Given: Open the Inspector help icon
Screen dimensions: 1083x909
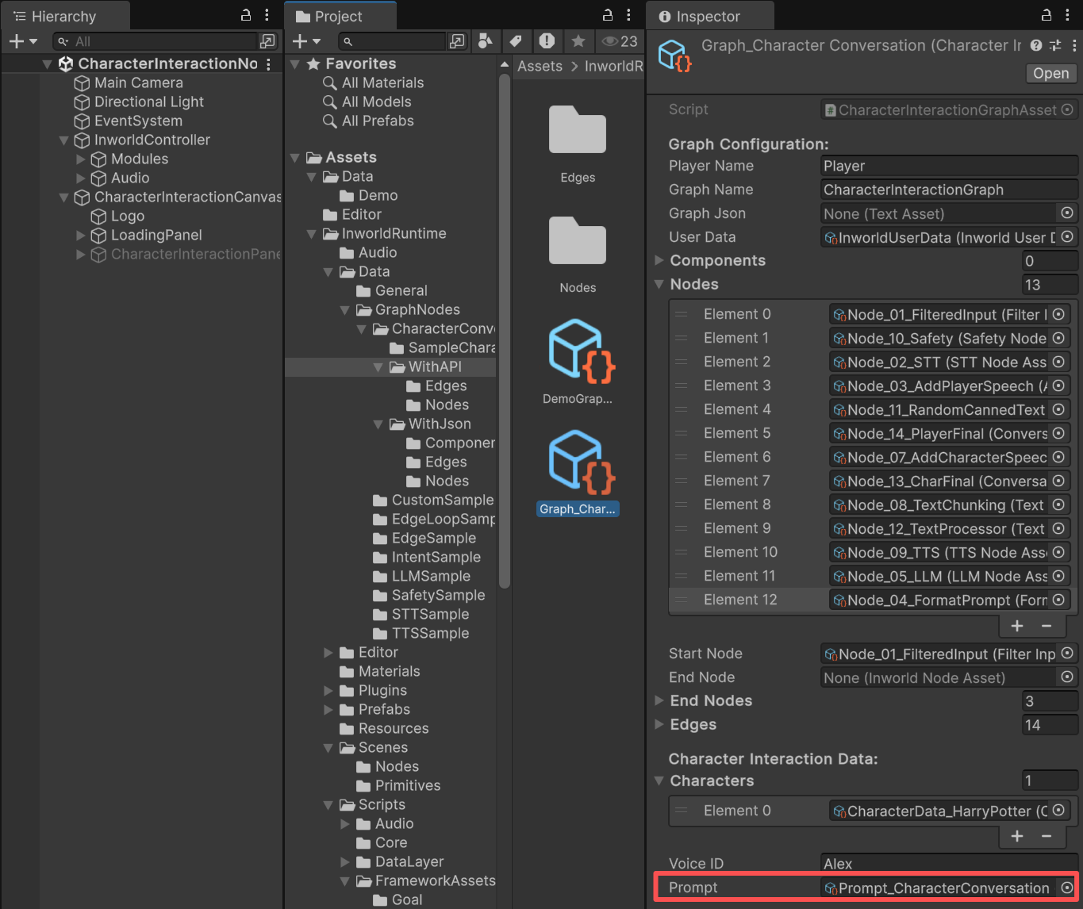Looking at the screenshot, I should tap(1036, 45).
